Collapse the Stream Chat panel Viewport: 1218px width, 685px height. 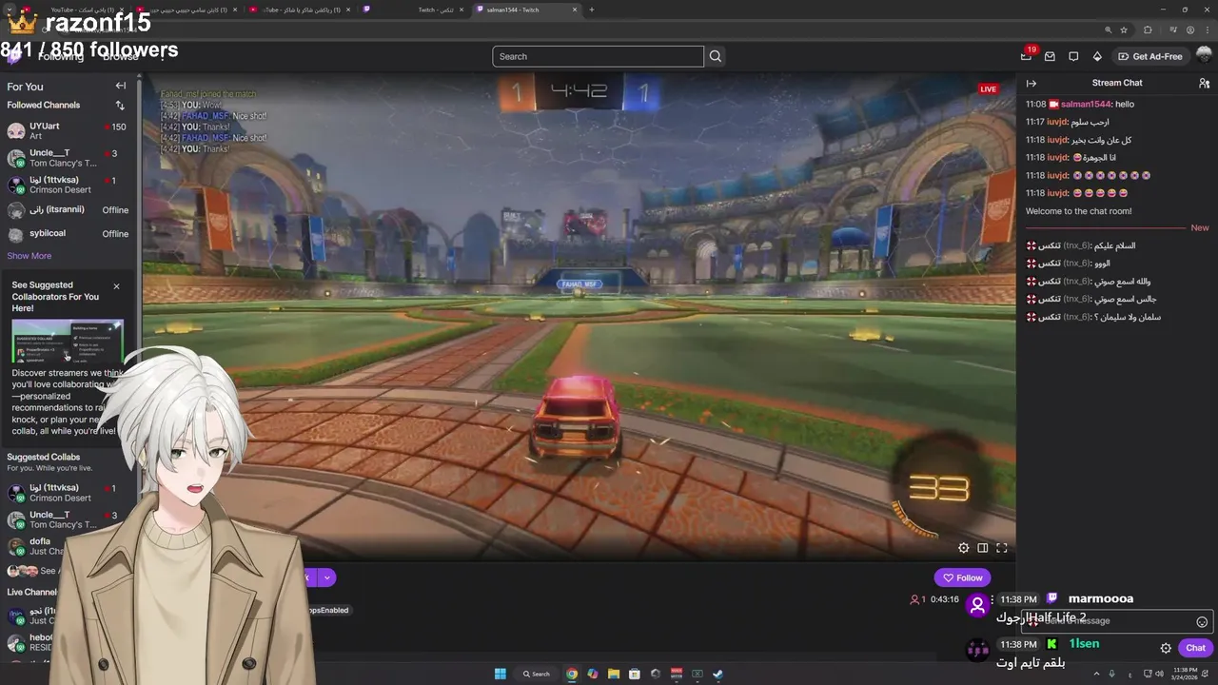click(x=1031, y=83)
